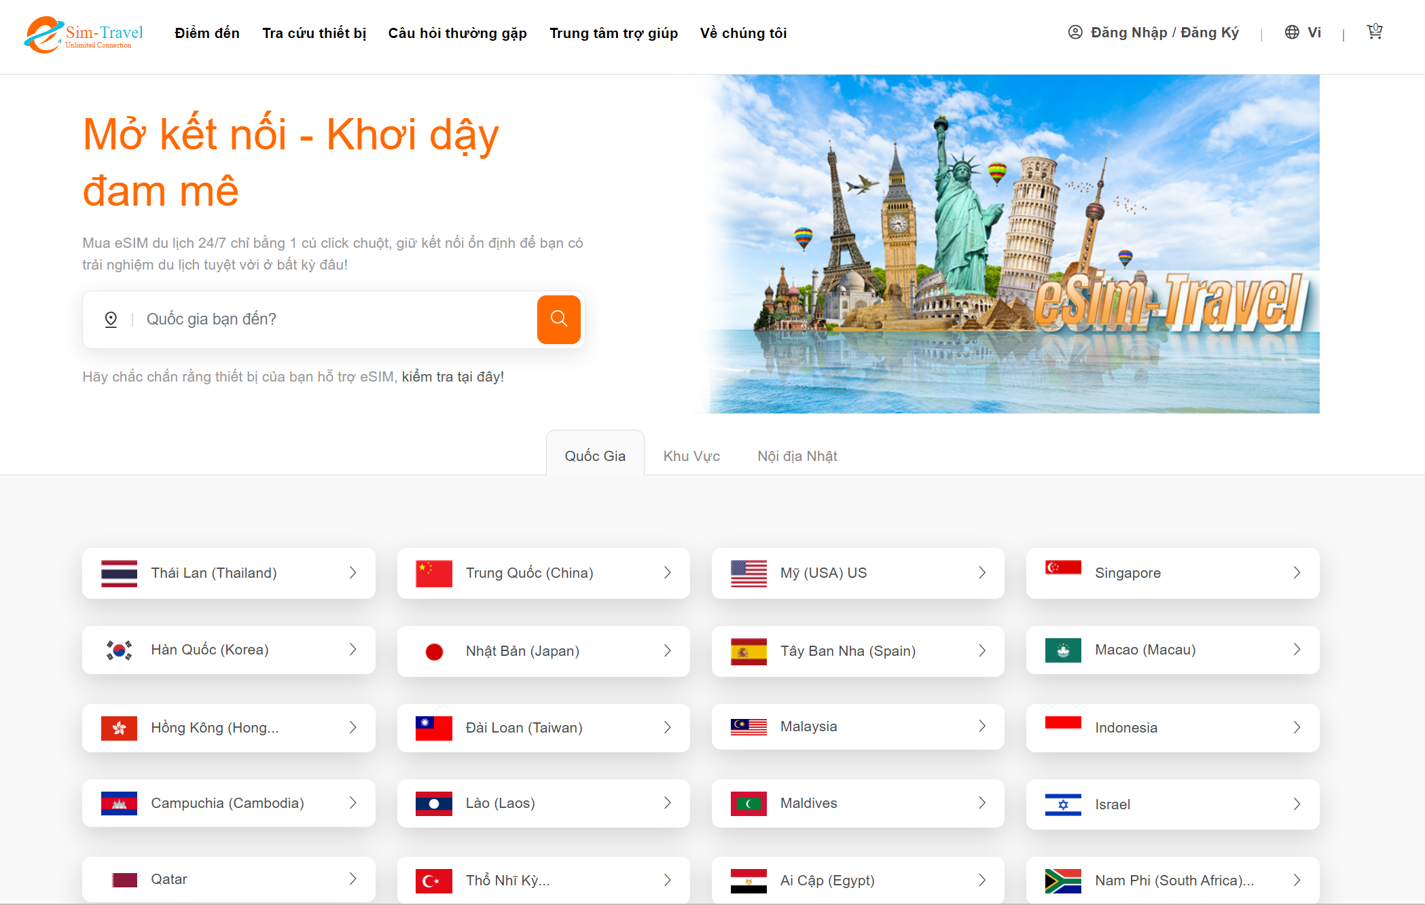1425x905 pixels.
Task: Click the Hong Kong flag icon
Action: pyautogui.click(x=119, y=728)
